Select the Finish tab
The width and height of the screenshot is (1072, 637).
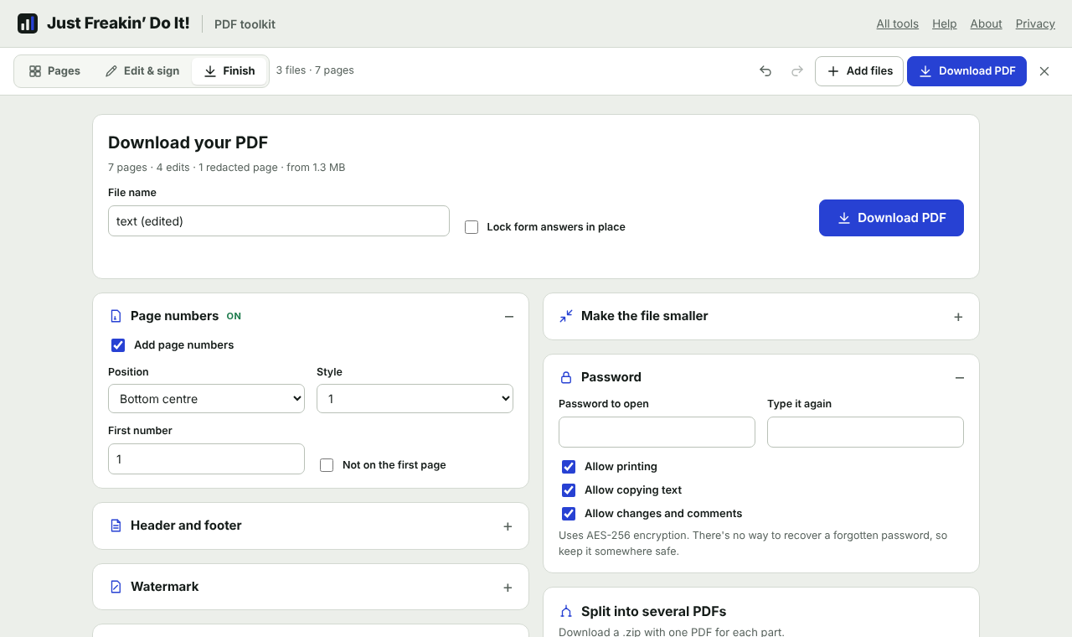[229, 71]
